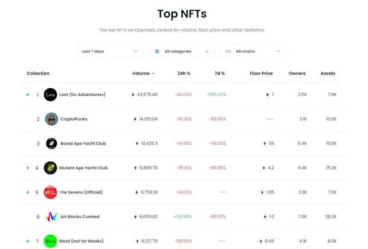Click the 7d % column header
Viewport: 368px width, 249px height.
tap(219, 74)
